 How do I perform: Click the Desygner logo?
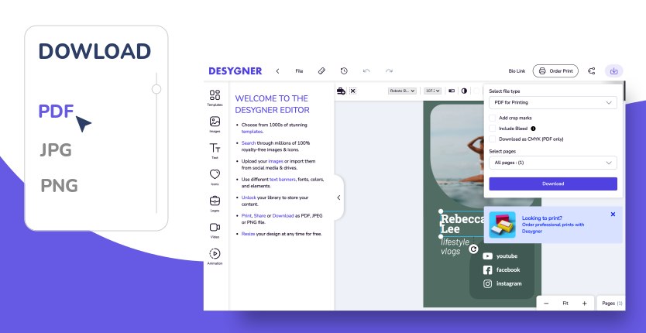click(235, 71)
